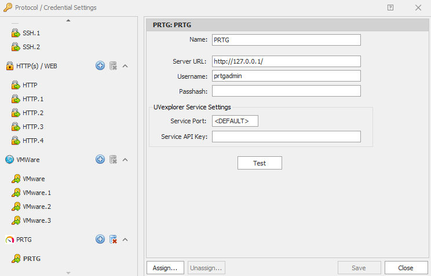
Task: Select the VMware.2 credential
Action: (37, 207)
